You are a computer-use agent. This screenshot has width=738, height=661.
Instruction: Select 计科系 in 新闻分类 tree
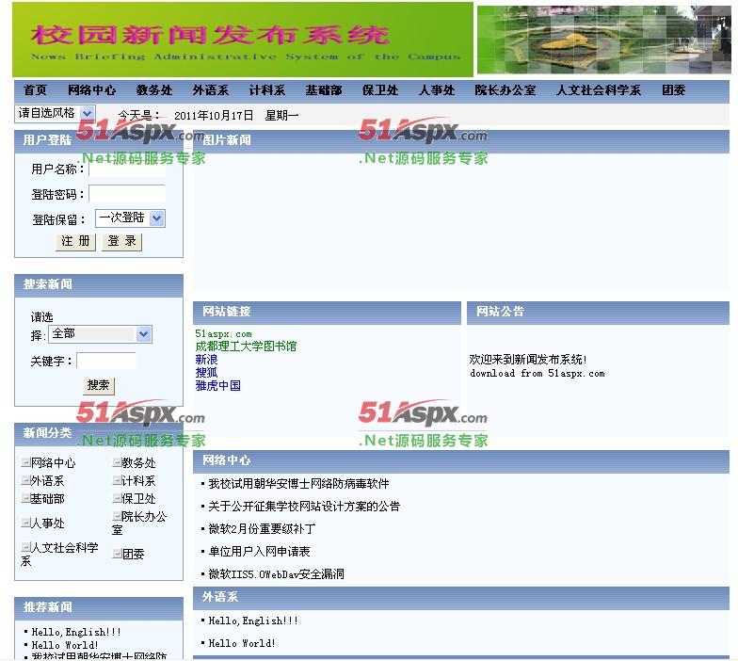(x=139, y=480)
